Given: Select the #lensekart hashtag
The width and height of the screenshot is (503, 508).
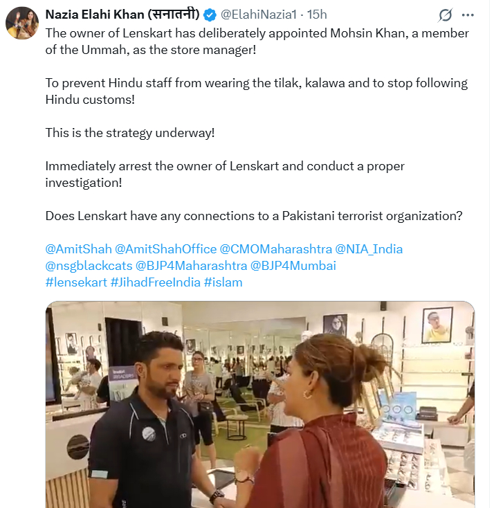Looking at the screenshot, I should click(x=76, y=282).
